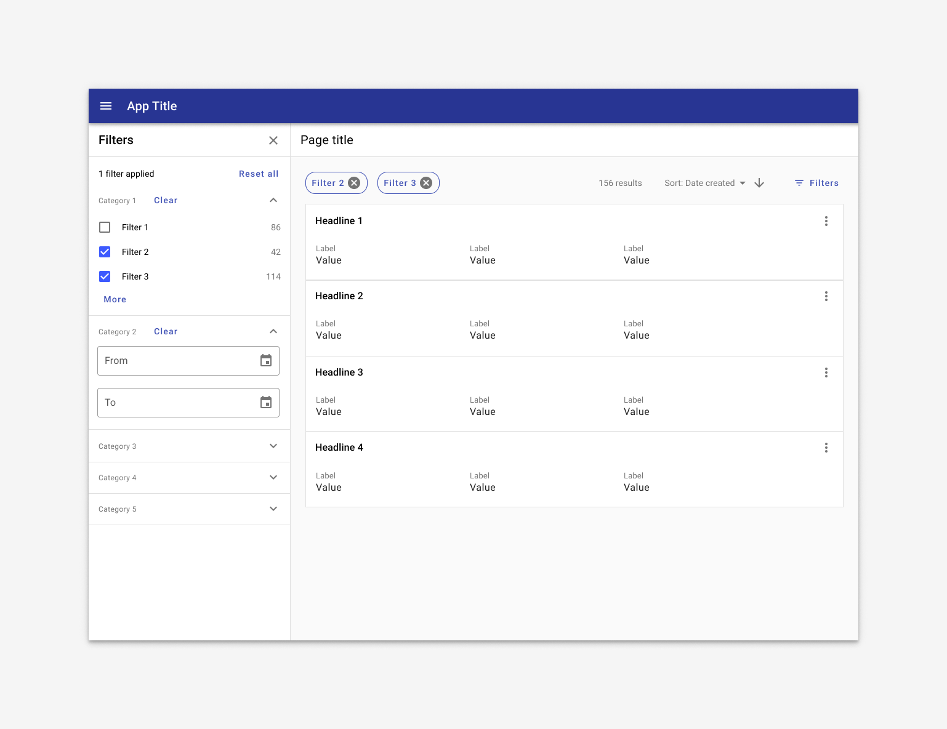Show More filters in Category 1
947x729 pixels.
tap(115, 299)
